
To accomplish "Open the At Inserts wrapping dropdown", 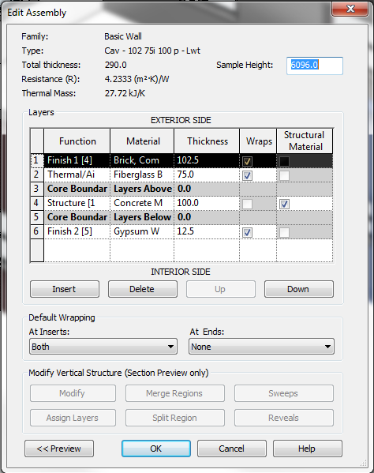I will 103,347.
